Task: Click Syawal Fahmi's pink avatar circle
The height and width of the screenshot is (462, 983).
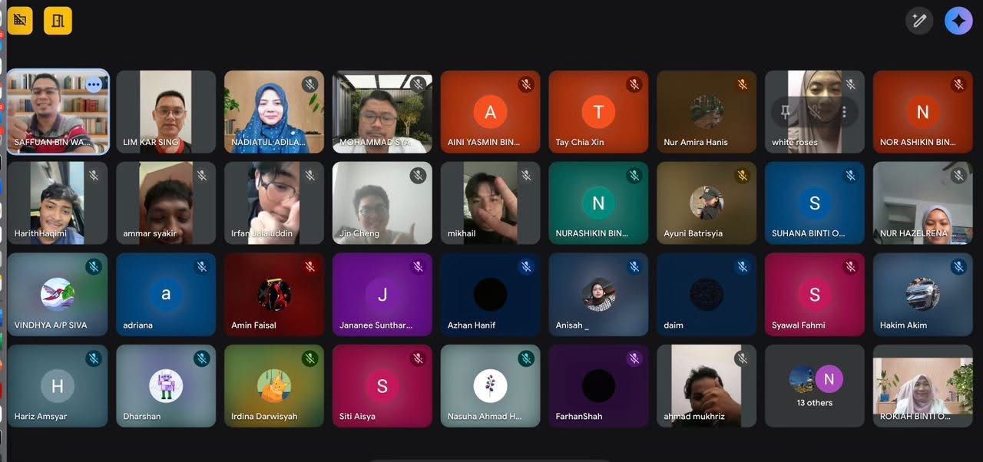Action: tap(814, 294)
